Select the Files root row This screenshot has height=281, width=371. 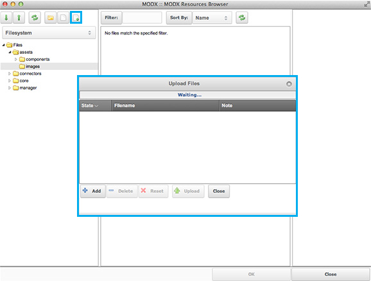(x=49, y=45)
